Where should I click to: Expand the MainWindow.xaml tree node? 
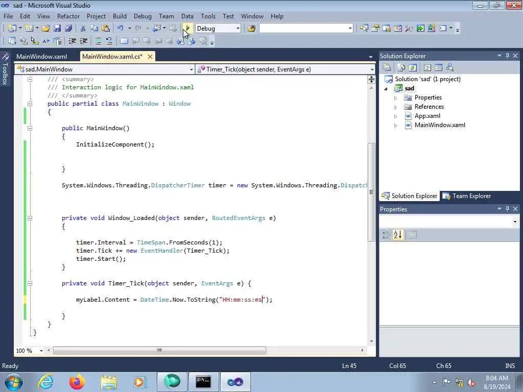pos(396,126)
